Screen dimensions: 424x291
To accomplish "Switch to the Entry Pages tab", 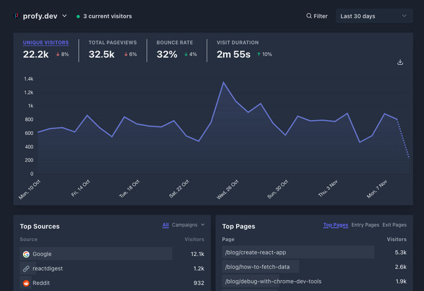I will click(x=365, y=225).
